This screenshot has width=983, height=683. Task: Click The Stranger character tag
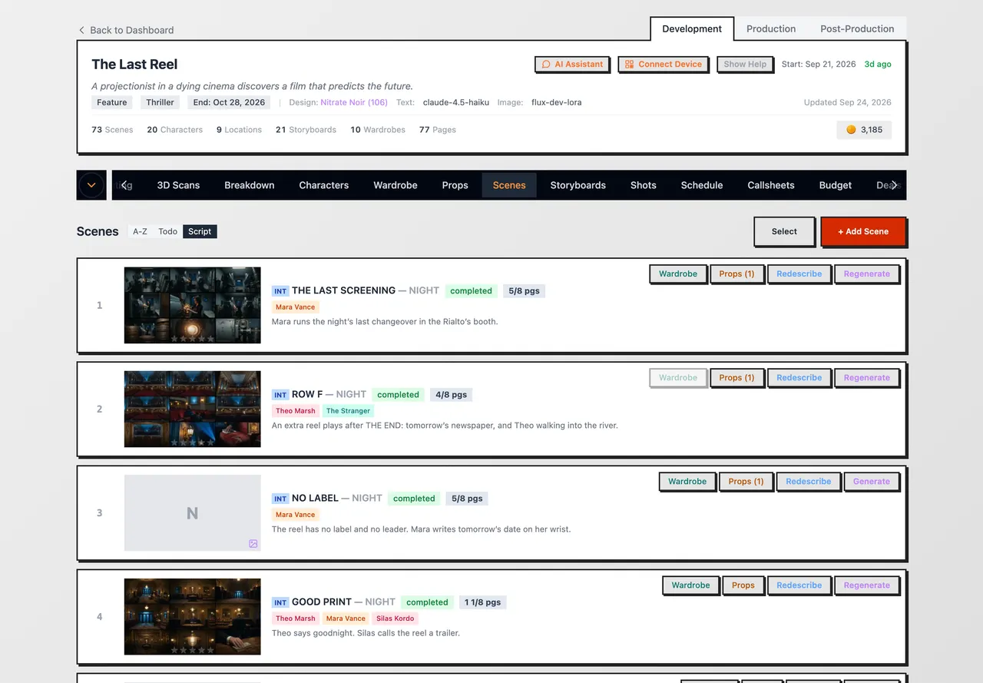348,411
